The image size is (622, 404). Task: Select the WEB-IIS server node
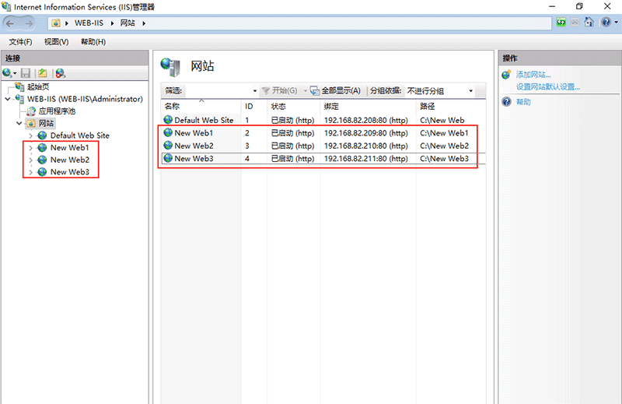point(85,99)
